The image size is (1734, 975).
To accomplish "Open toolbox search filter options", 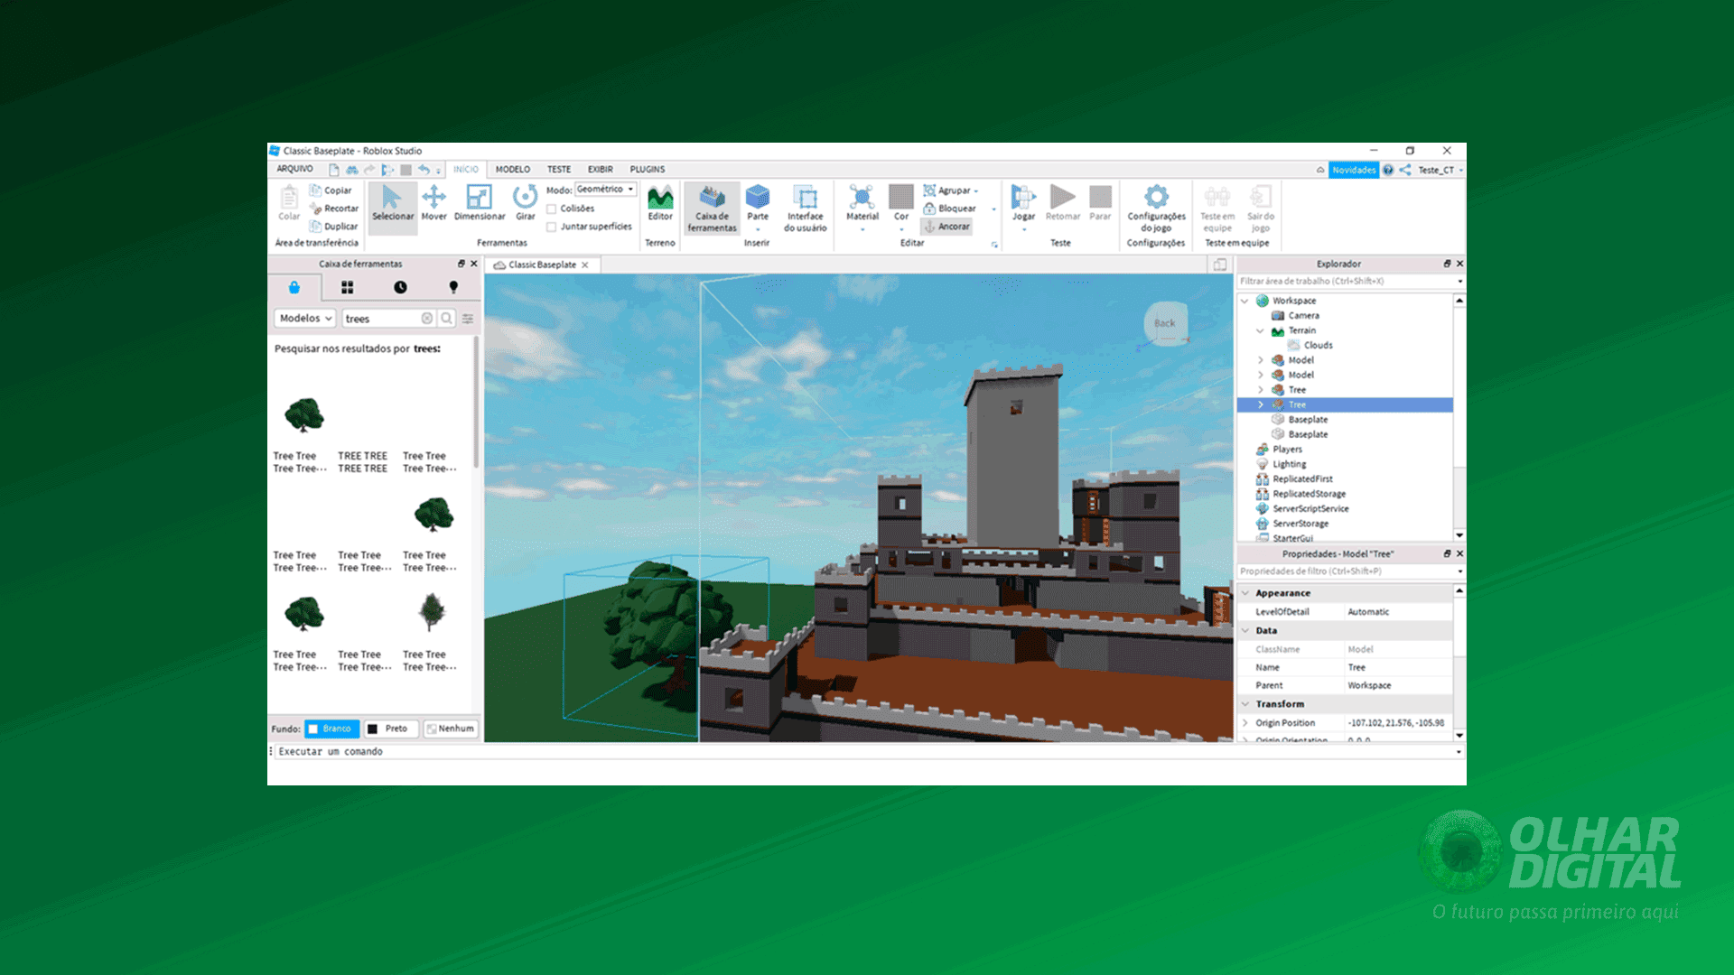I will (x=468, y=319).
